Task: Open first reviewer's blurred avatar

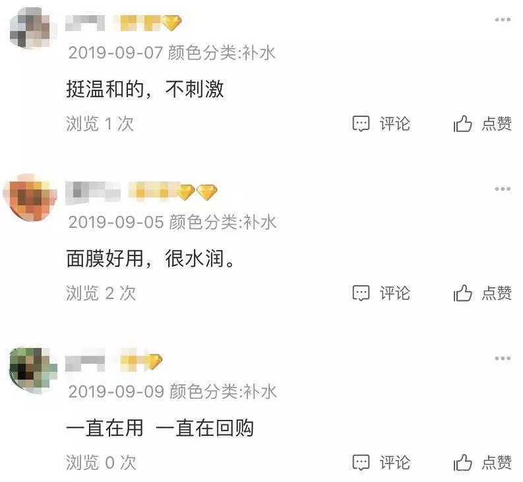Action: [31, 28]
